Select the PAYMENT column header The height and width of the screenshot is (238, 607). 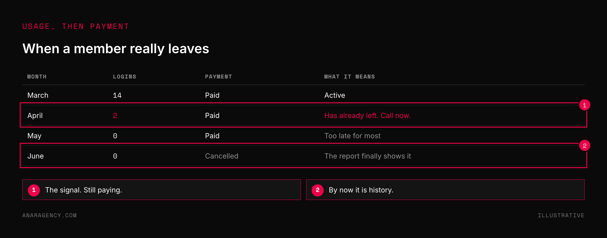(x=219, y=77)
